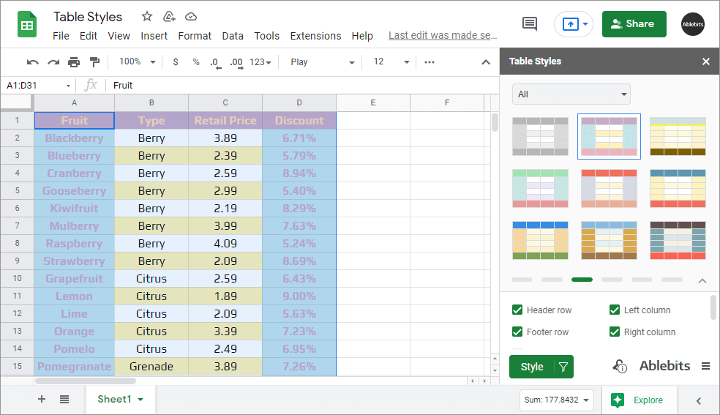720x415 pixels.
Task: Click the present to meeting icon
Action: coord(570,24)
